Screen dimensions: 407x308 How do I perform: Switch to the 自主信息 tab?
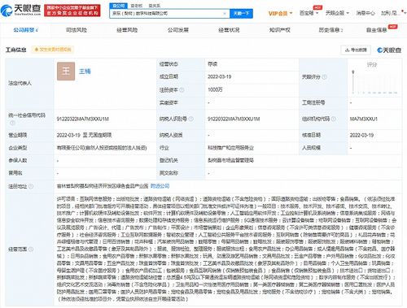tap(377, 30)
